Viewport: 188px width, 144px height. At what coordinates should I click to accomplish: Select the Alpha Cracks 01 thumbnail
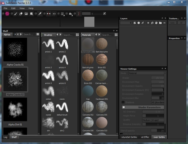(x=15, y=50)
